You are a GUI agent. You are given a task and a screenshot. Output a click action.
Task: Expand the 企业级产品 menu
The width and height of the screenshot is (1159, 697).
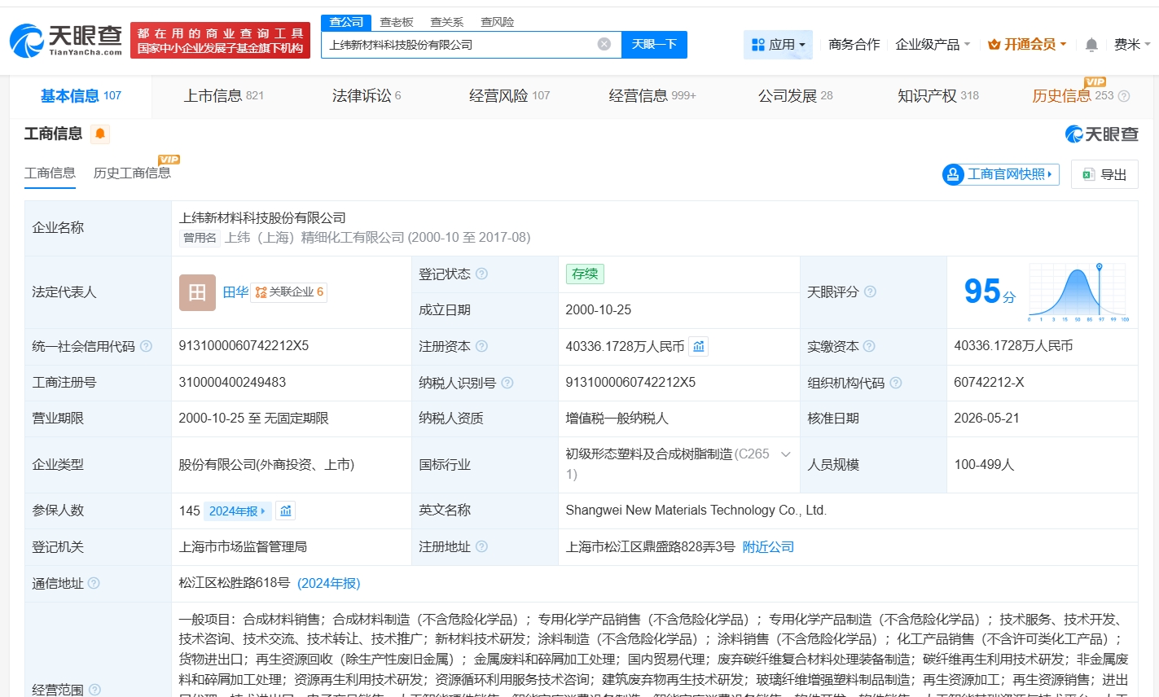pos(933,45)
